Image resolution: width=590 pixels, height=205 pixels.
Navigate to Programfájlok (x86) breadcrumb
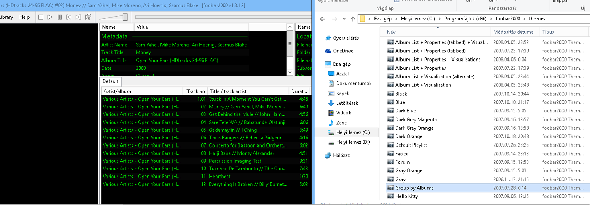click(465, 19)
